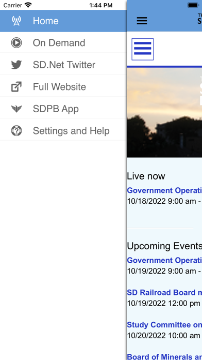Tap the 10/20/2022 10:00 am time text
Screen dimensions: 202x360
[163, 336]
